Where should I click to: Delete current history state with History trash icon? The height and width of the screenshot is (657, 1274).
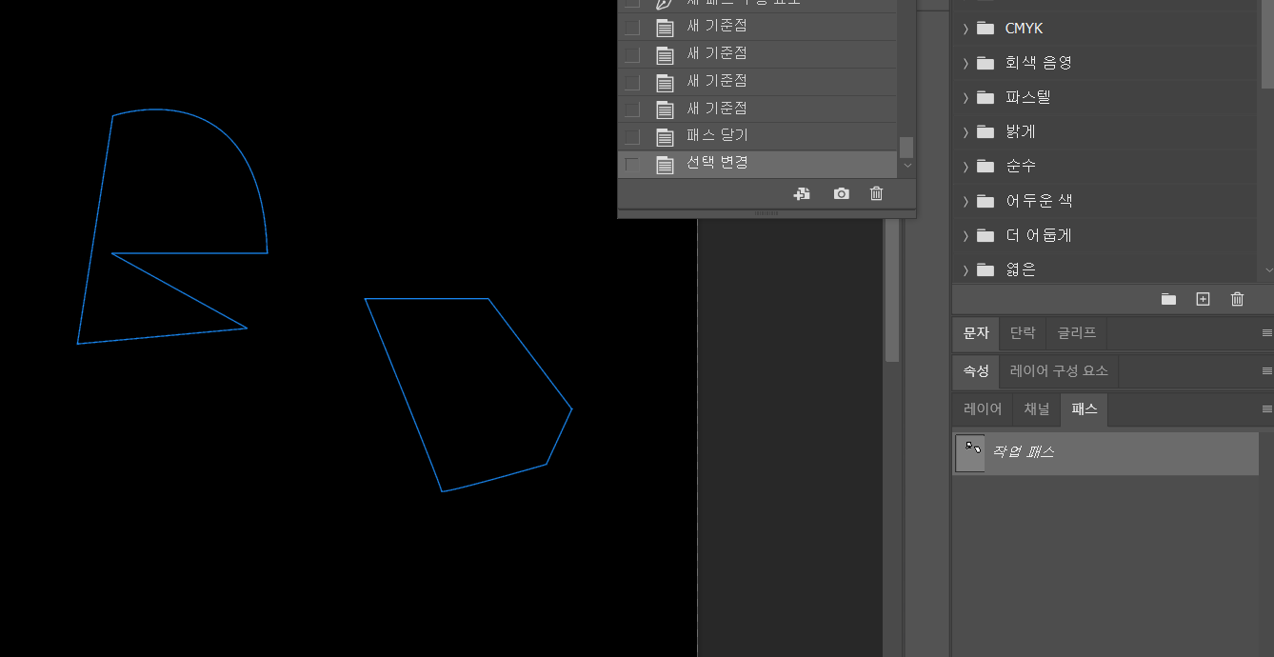pyautogui.click(x=876, y=193)
